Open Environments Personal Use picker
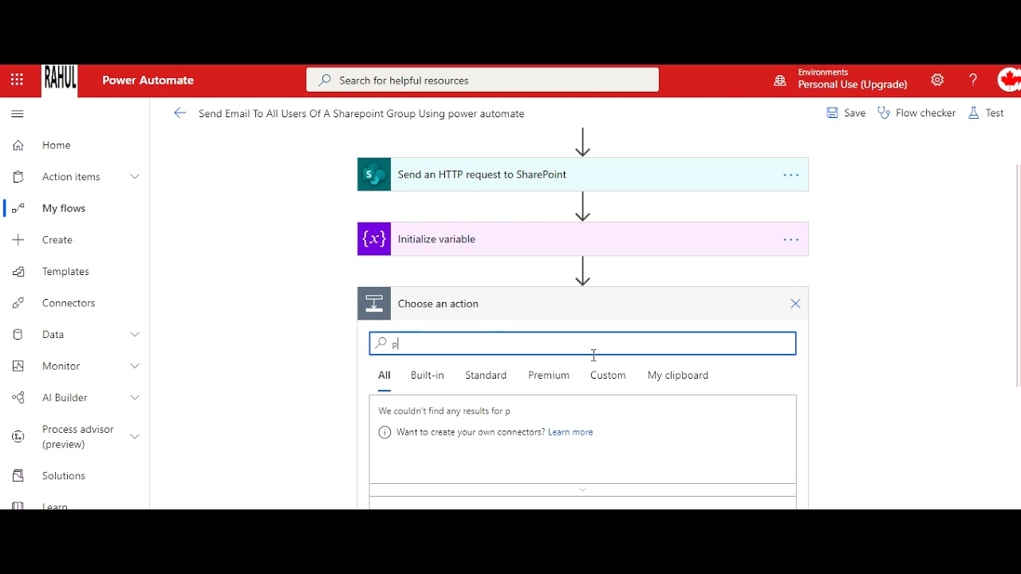This screenshot has height=574, width=1021. (x=841, y=79)
